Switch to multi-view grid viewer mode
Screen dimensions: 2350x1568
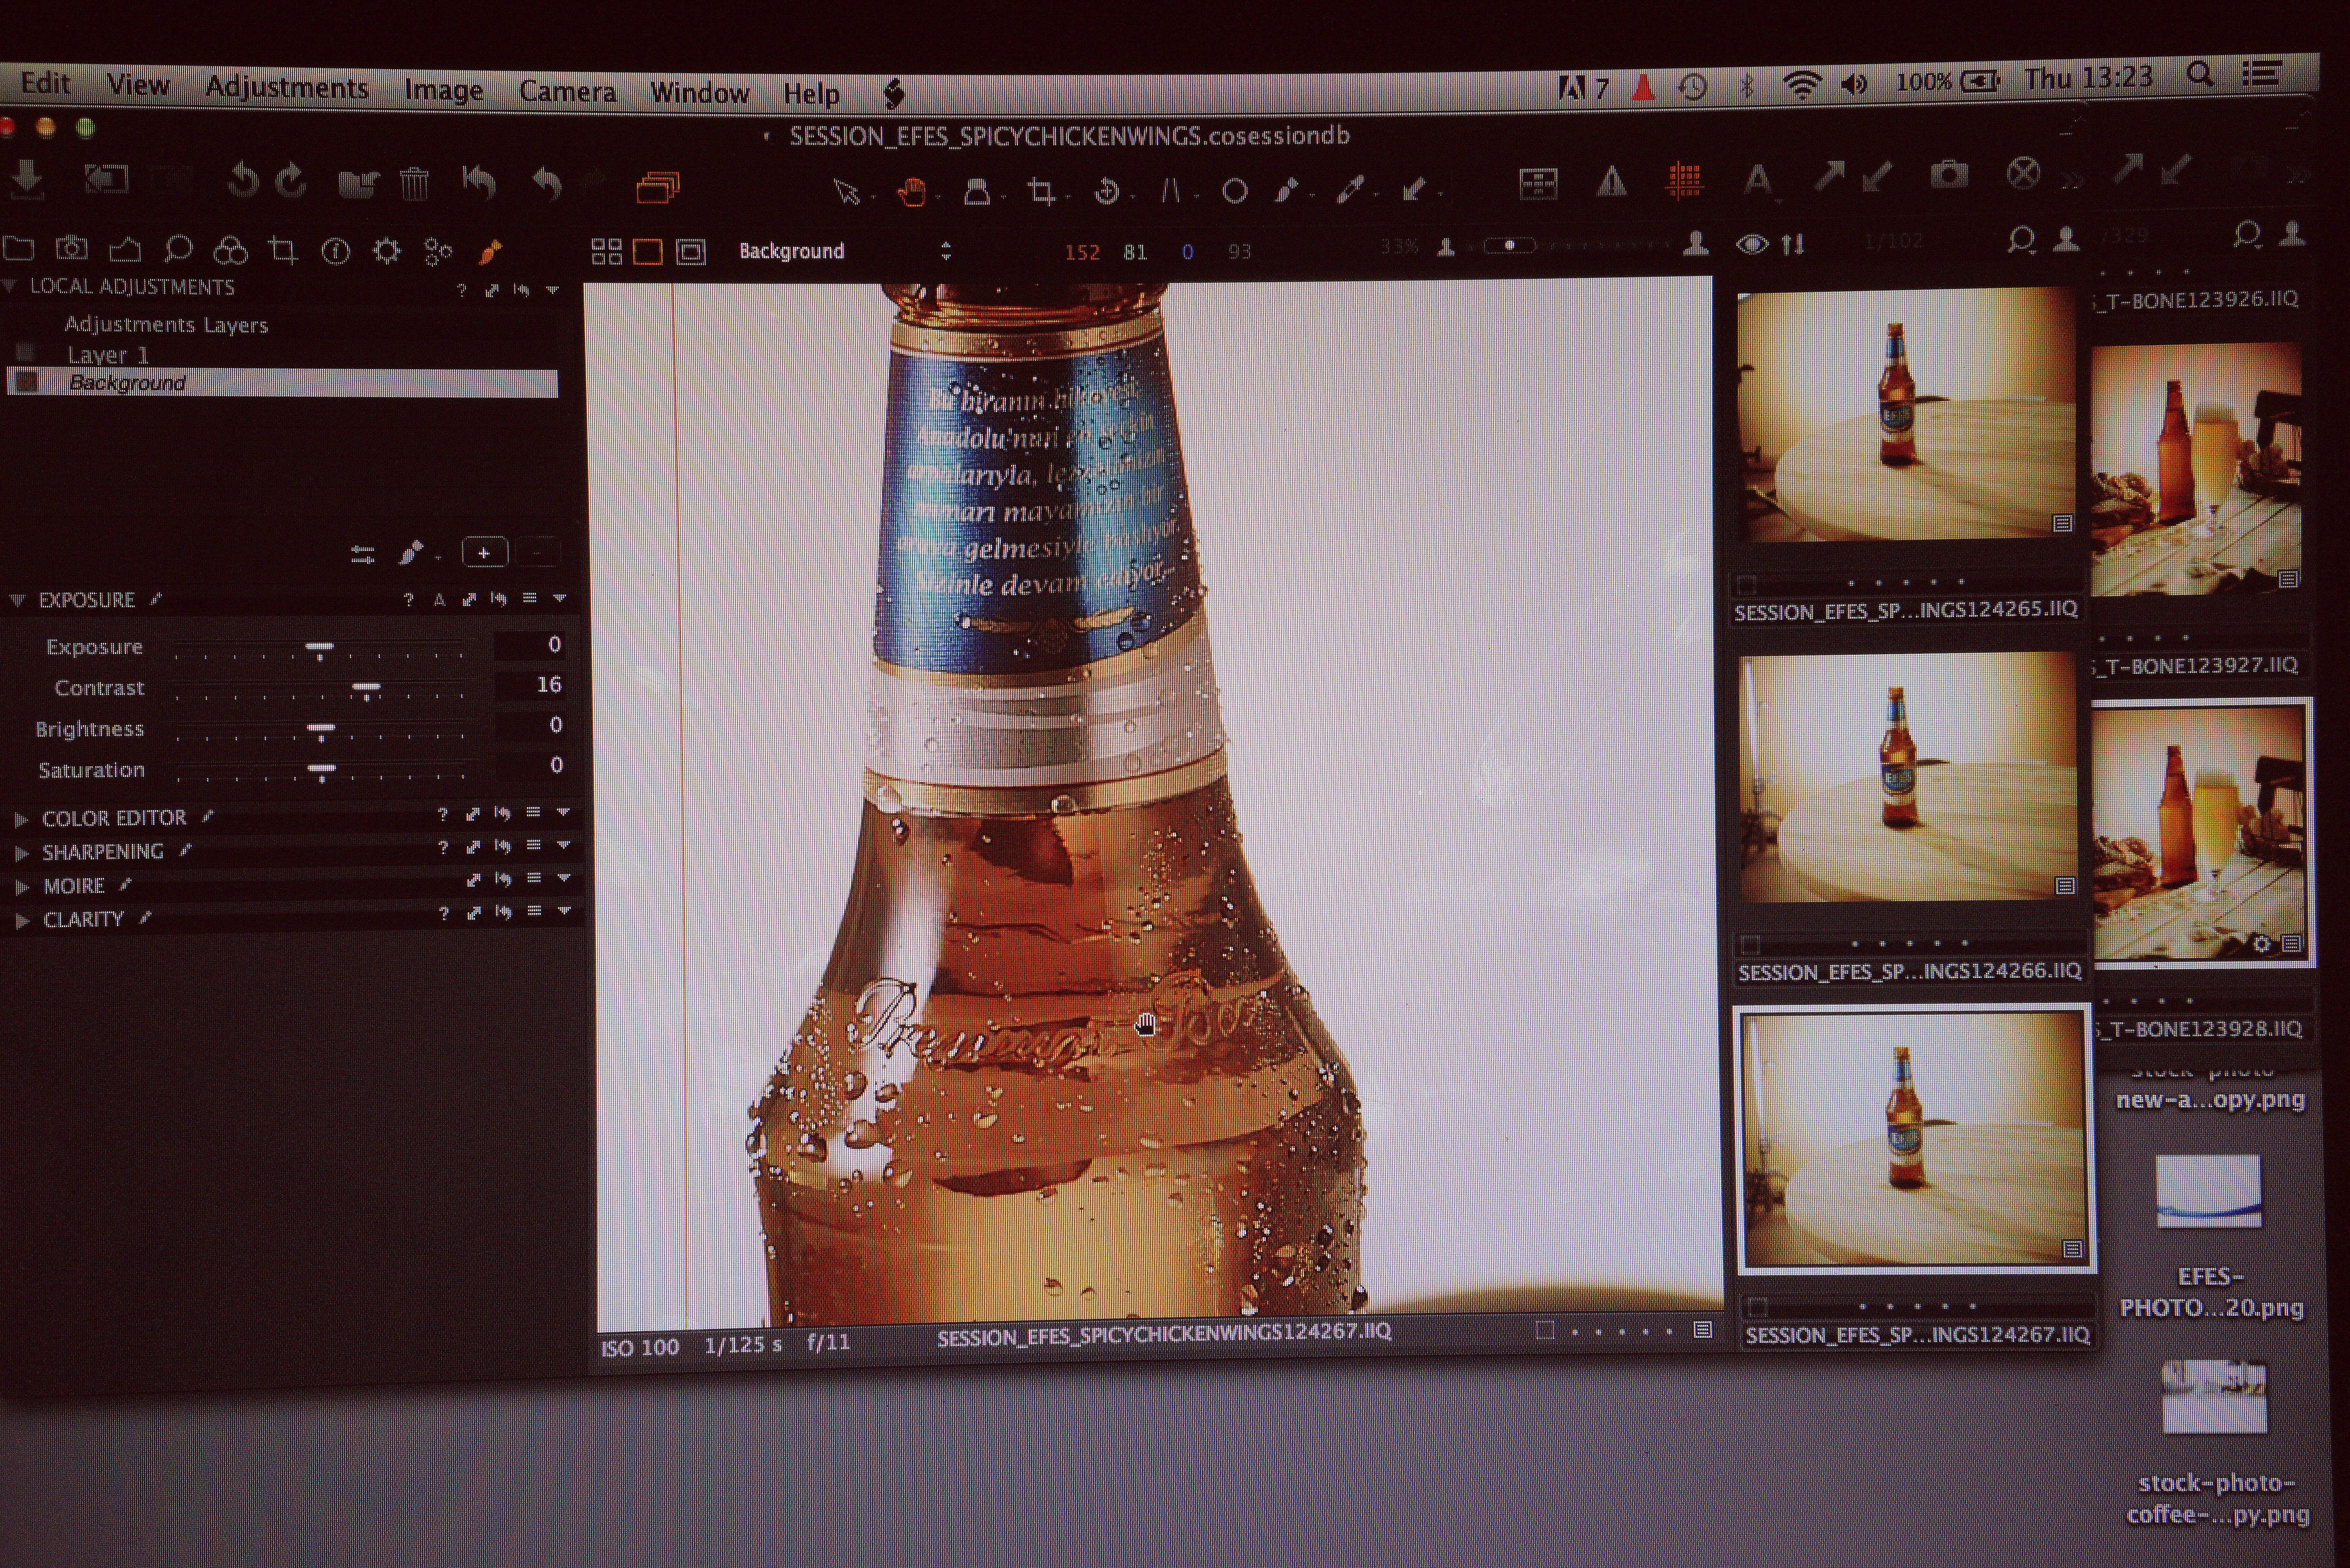[x=606, y=251]
